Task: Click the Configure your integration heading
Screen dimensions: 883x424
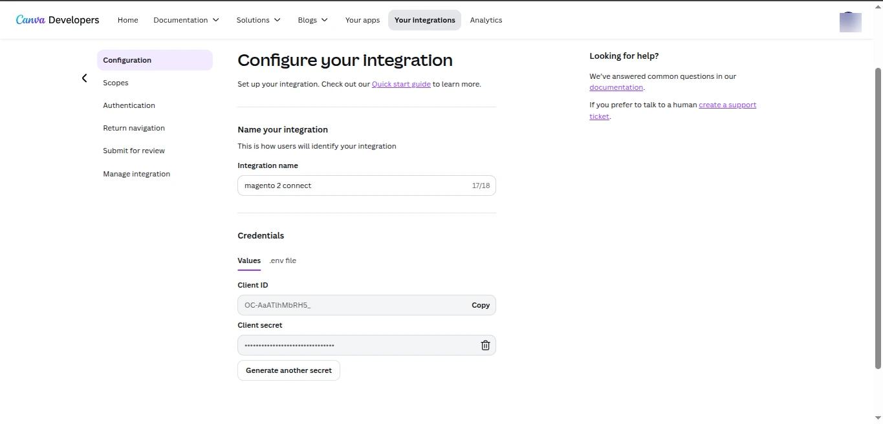Action: [x=345, y=60]
